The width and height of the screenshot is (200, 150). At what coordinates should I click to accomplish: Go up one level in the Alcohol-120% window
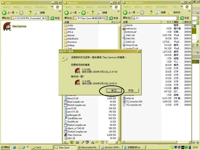(x=151, y=12)
